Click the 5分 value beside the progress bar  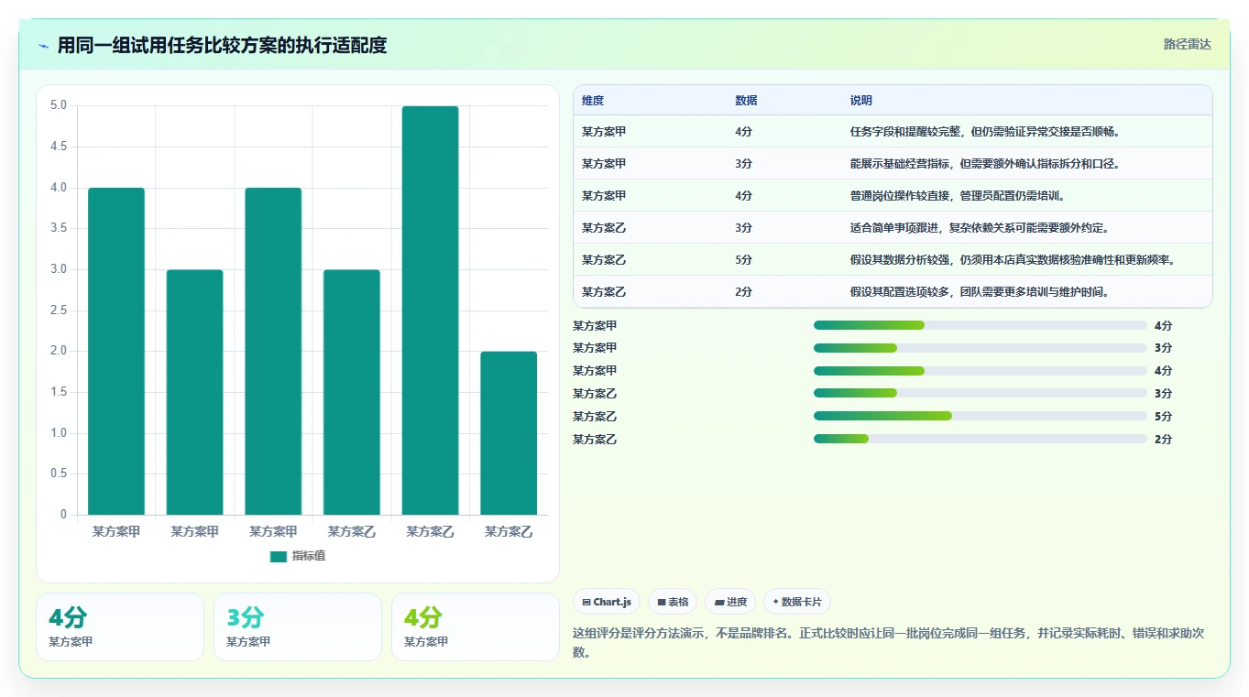pyautogui.click(x=1163, y=417)
